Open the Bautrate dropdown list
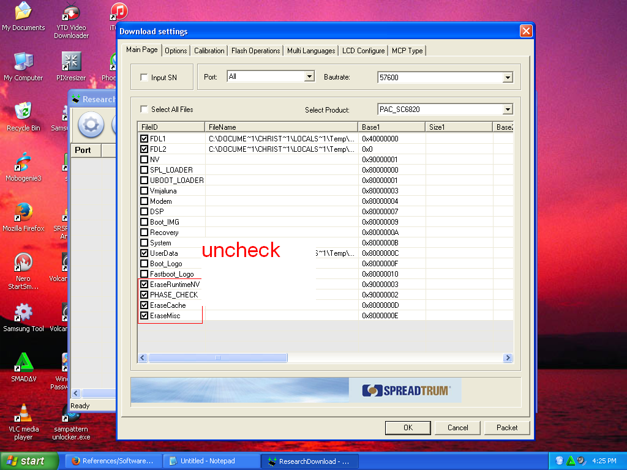 507,78
